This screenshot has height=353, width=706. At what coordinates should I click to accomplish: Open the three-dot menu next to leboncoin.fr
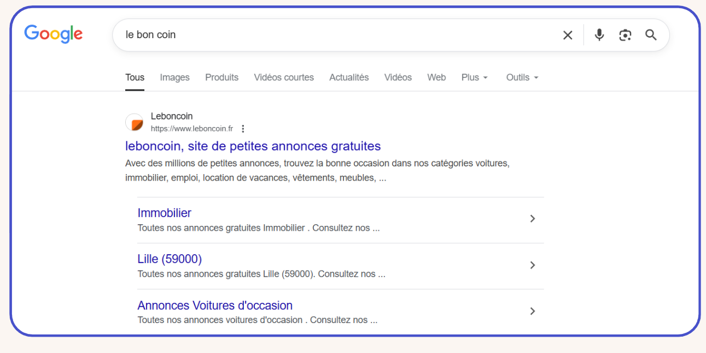pos(243,128)
